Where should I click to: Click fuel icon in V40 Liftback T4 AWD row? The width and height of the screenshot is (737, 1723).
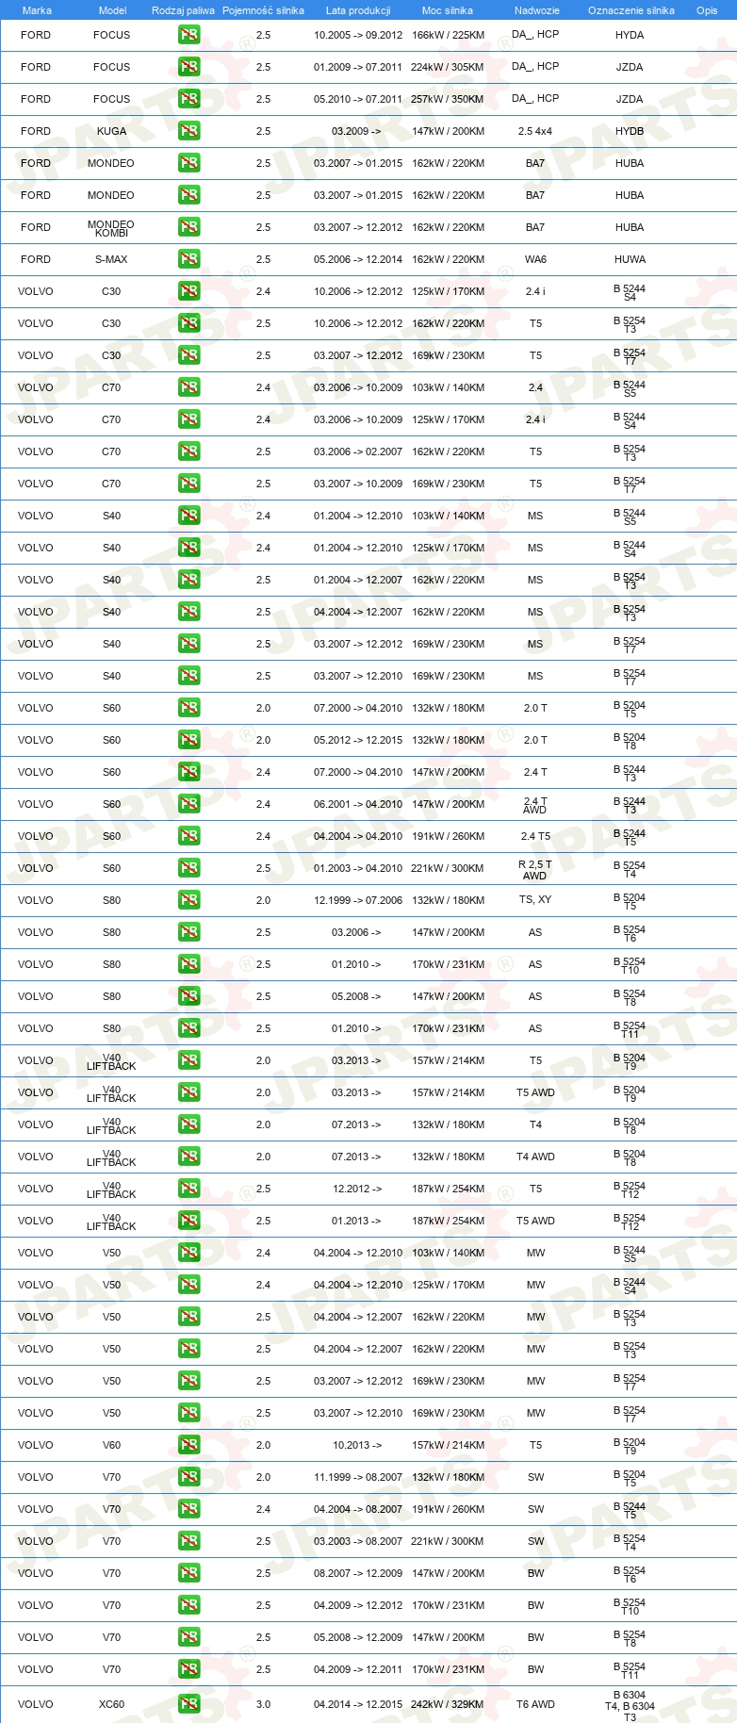click(188, 1157)
